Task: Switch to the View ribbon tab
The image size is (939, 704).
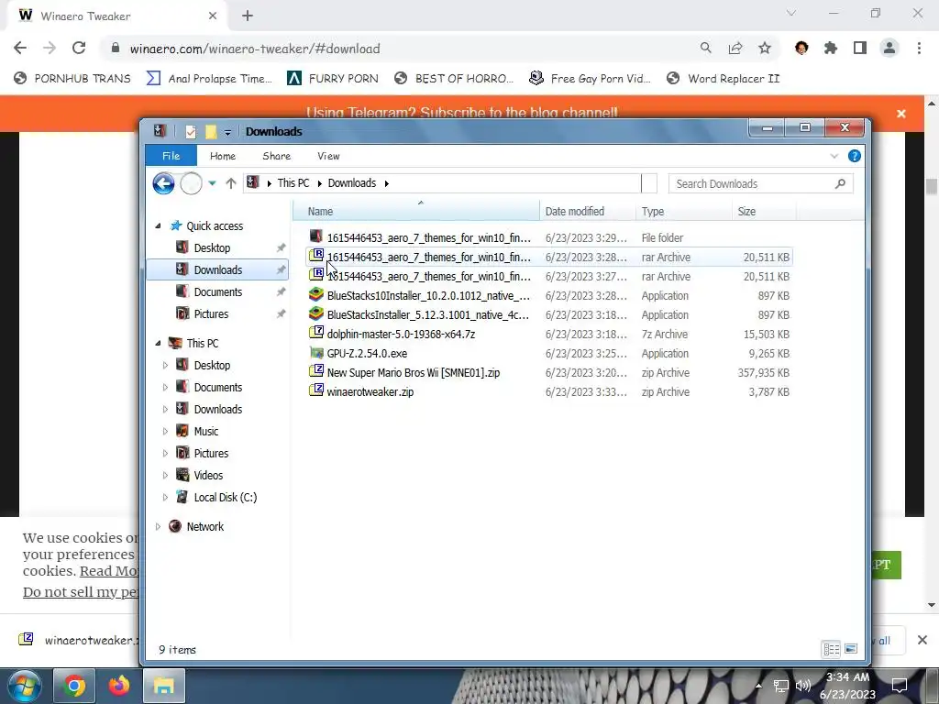Action: [x=329, y=156]
